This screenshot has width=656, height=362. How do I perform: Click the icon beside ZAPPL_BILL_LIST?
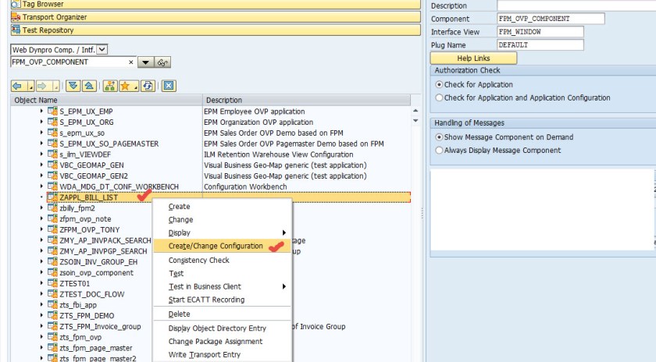[53, 197]
